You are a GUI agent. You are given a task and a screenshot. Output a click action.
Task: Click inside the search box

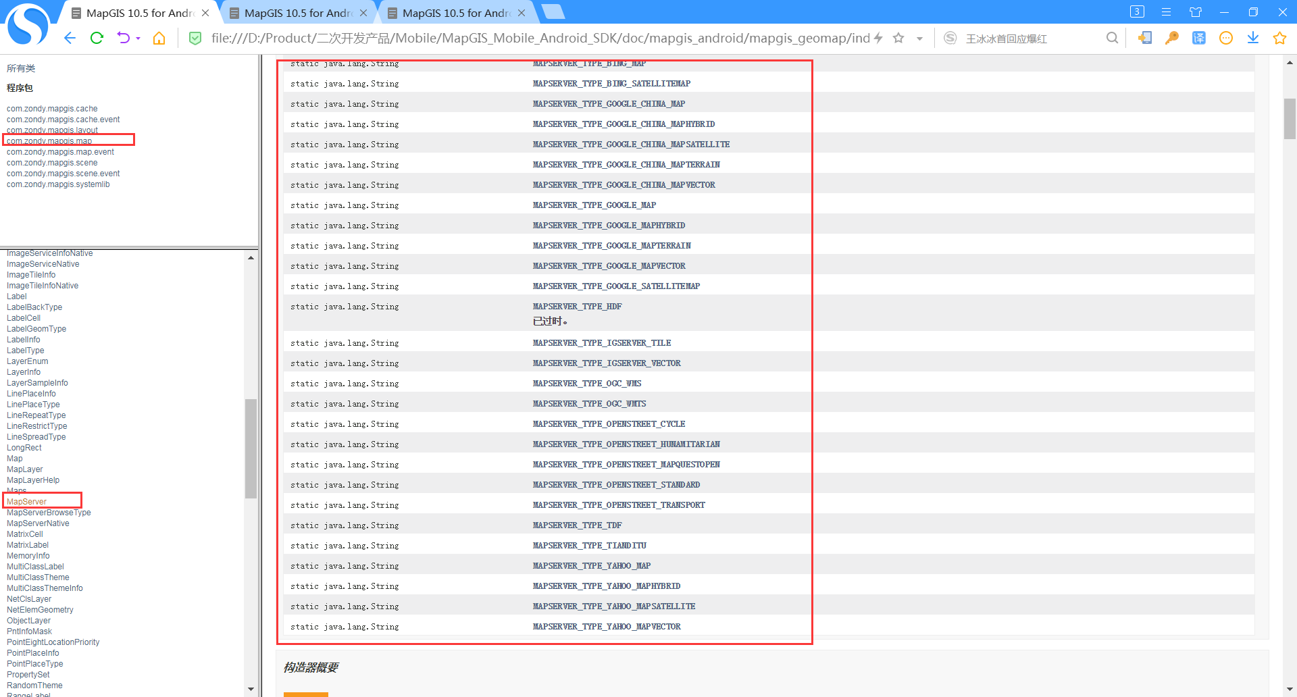1032,38
